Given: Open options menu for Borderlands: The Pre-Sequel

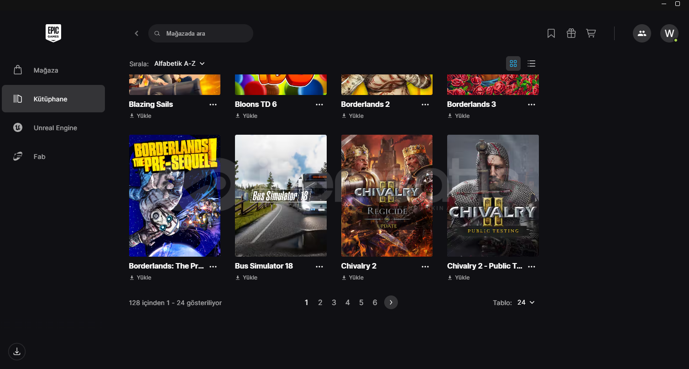Looking at the screenshot, I should point(213,266).
